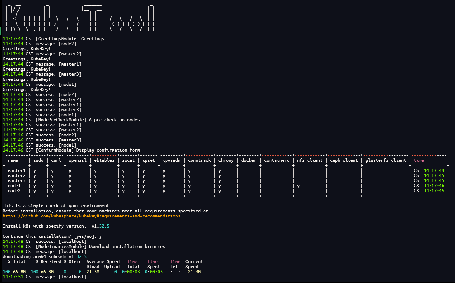Click the 'Install k8s with specify version' line

tap(56, 226)
